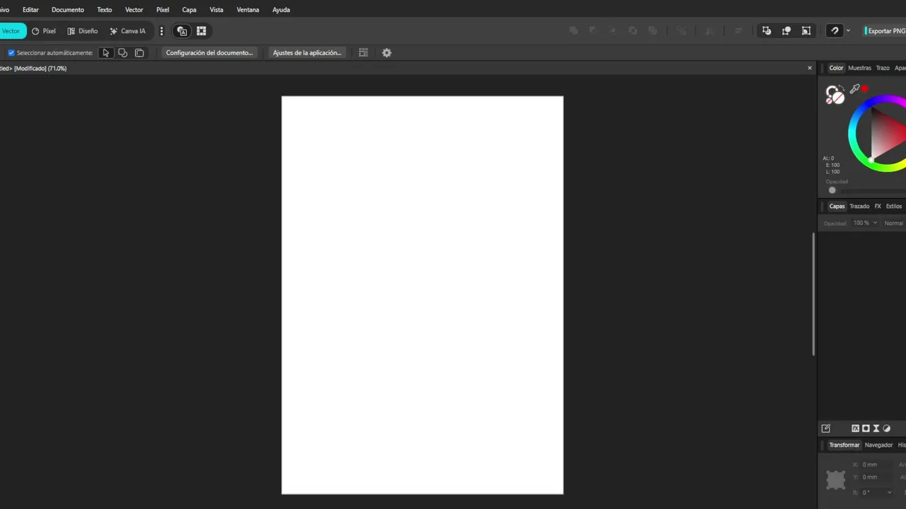Viewport: 906px width, 509px height.
Task: Switch to the Vector studio
Action: pos(11,31)
